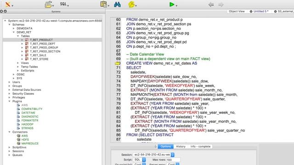Click the T_RET_SALE table icon

pyautogui.click(x=27, y=55)
